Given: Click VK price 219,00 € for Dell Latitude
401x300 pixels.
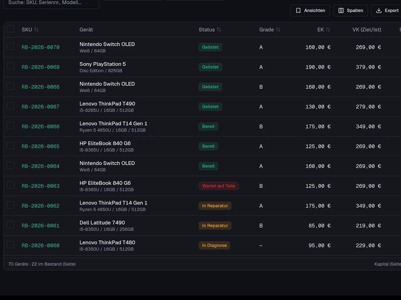Looking at the screenshot, I should pyautogui.click(x=368, y=226).
